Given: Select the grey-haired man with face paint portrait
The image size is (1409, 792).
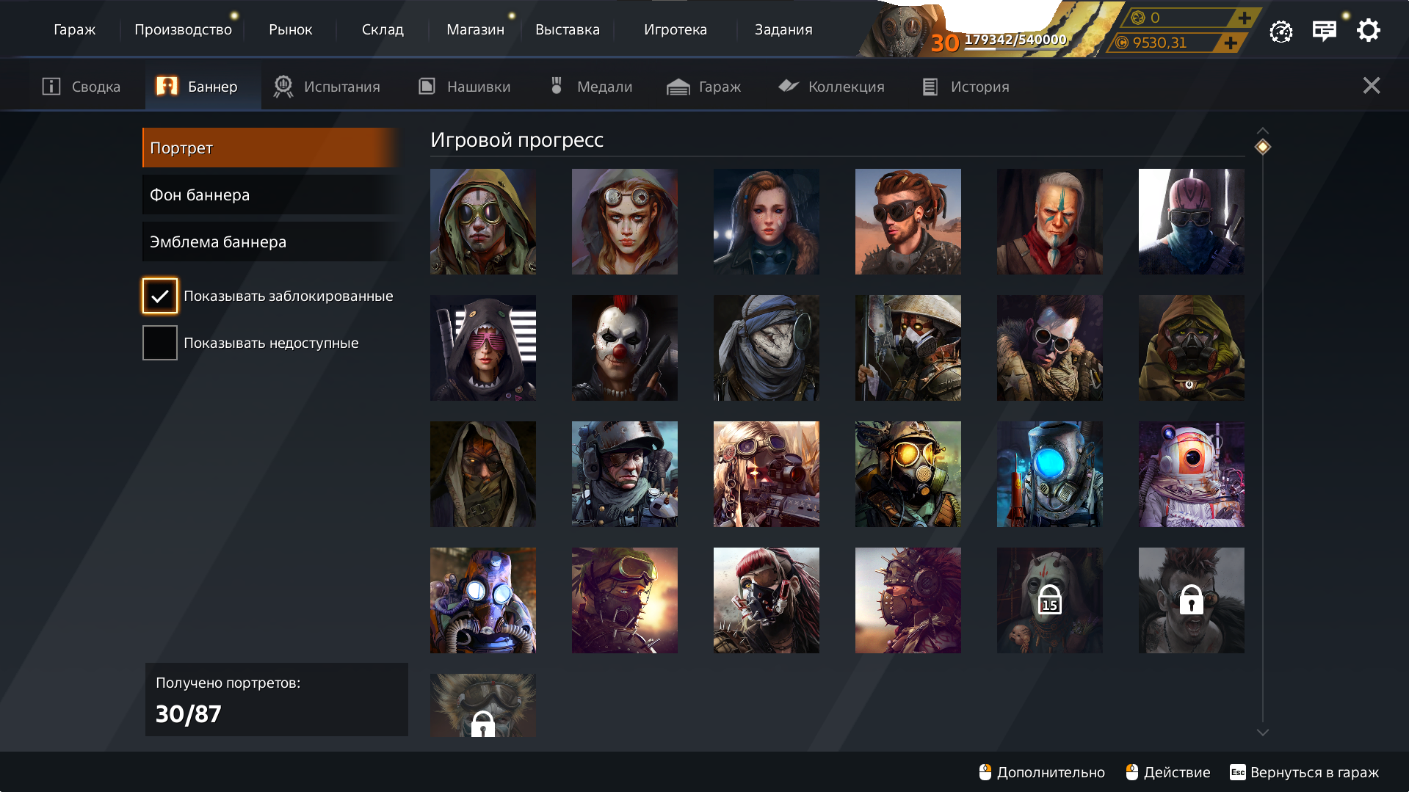Looking at the screenshot, I should click(1050, 222).
